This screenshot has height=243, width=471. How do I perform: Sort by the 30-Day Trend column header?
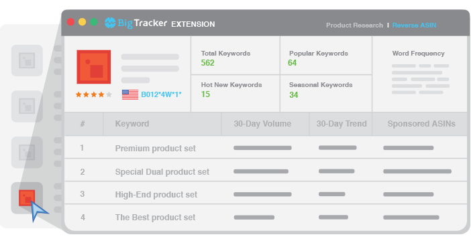tap(342, 124)
